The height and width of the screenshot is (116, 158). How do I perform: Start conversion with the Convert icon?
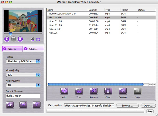point(123,91)
